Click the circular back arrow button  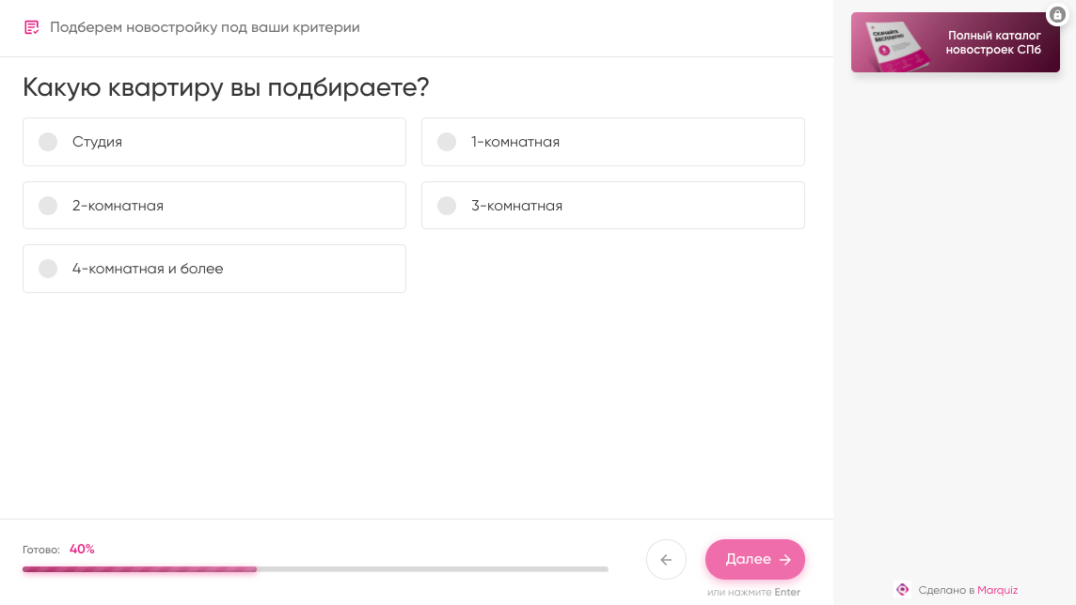point(666,559)
